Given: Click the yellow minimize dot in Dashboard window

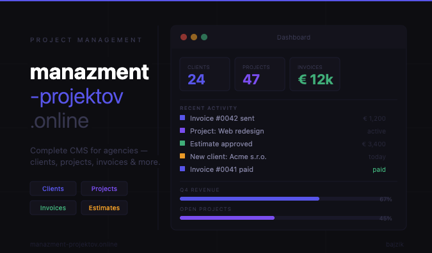Looking at the screenshot, I should (x=194, y=37).
